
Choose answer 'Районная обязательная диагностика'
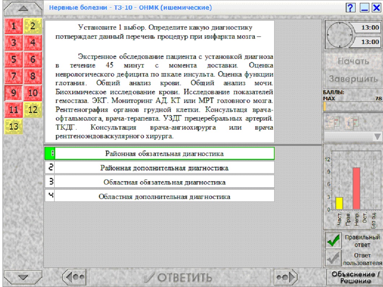tap(159, 153)
